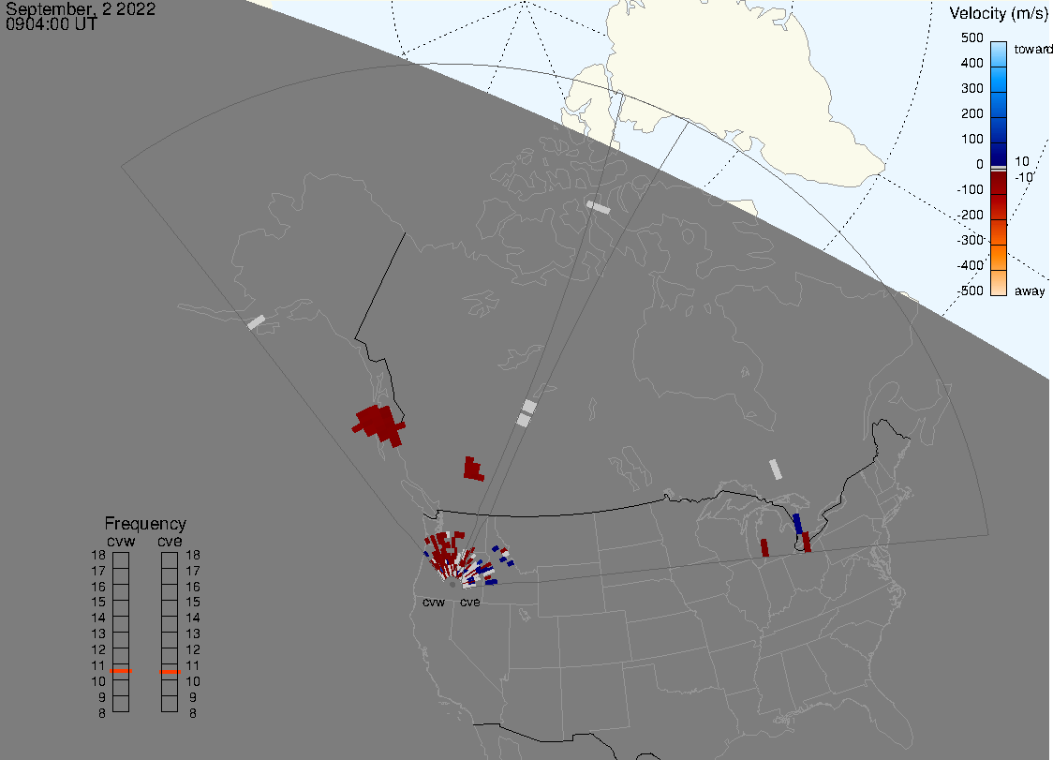Viewport: 1053px width, 760px height.
Task: Pick the blue swatch between 300 and 400
Action: pos(999,80)
